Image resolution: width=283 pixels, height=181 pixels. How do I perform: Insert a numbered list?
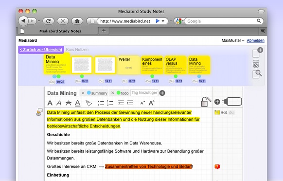click(110, 103)
